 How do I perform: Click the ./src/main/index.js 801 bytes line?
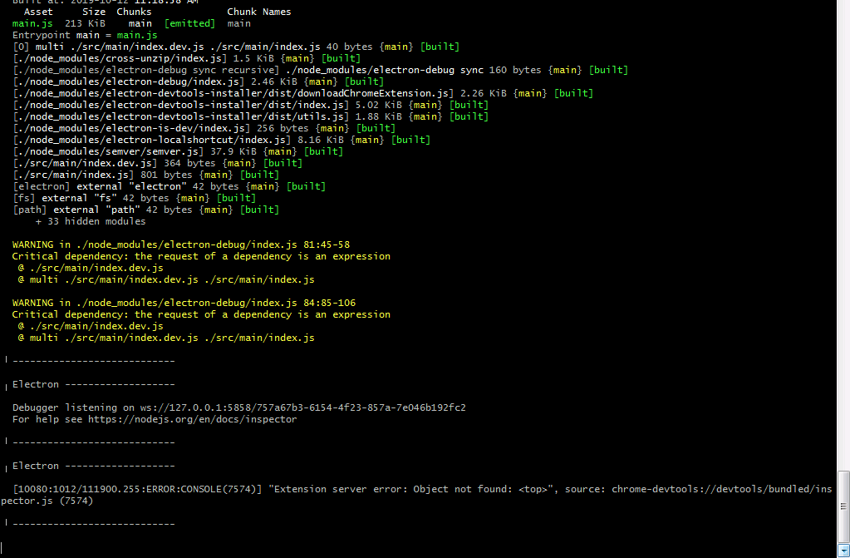point(145,175)
